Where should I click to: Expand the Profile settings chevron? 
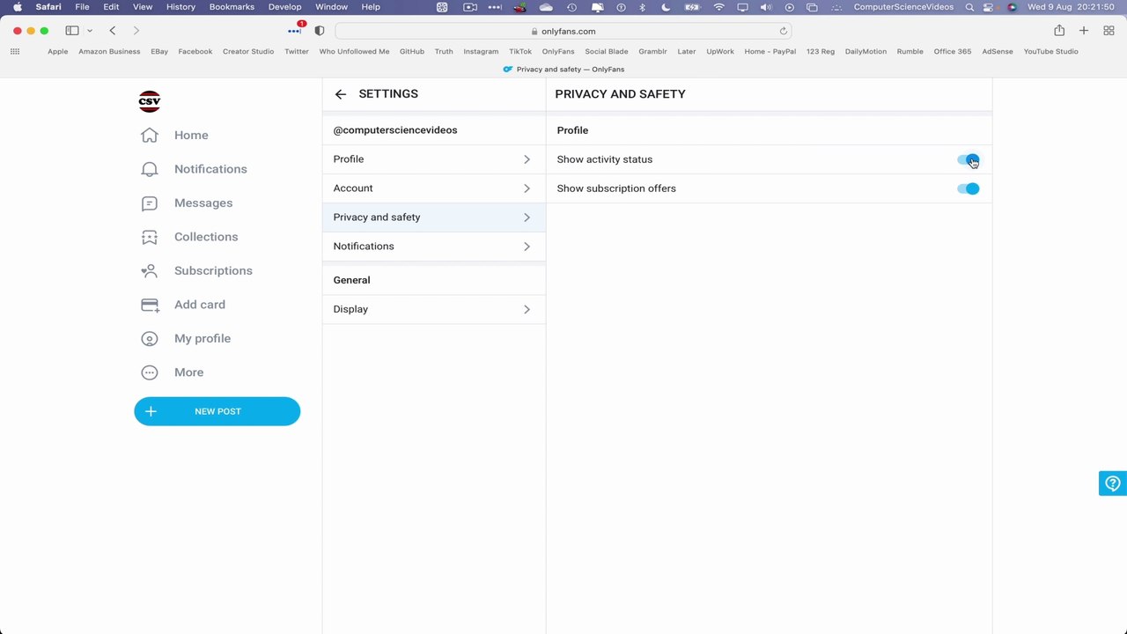coord(527,159)
